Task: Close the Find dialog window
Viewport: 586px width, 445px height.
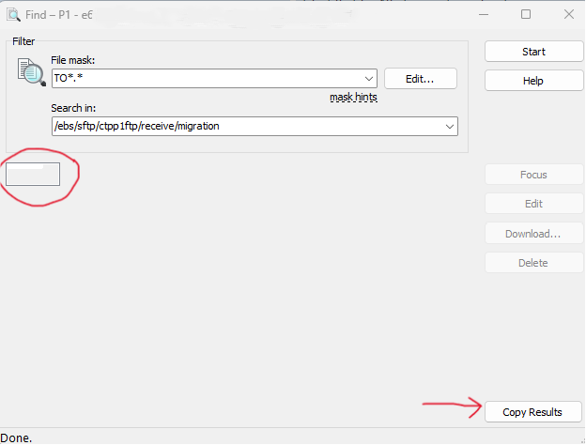Action: (568, 14)
